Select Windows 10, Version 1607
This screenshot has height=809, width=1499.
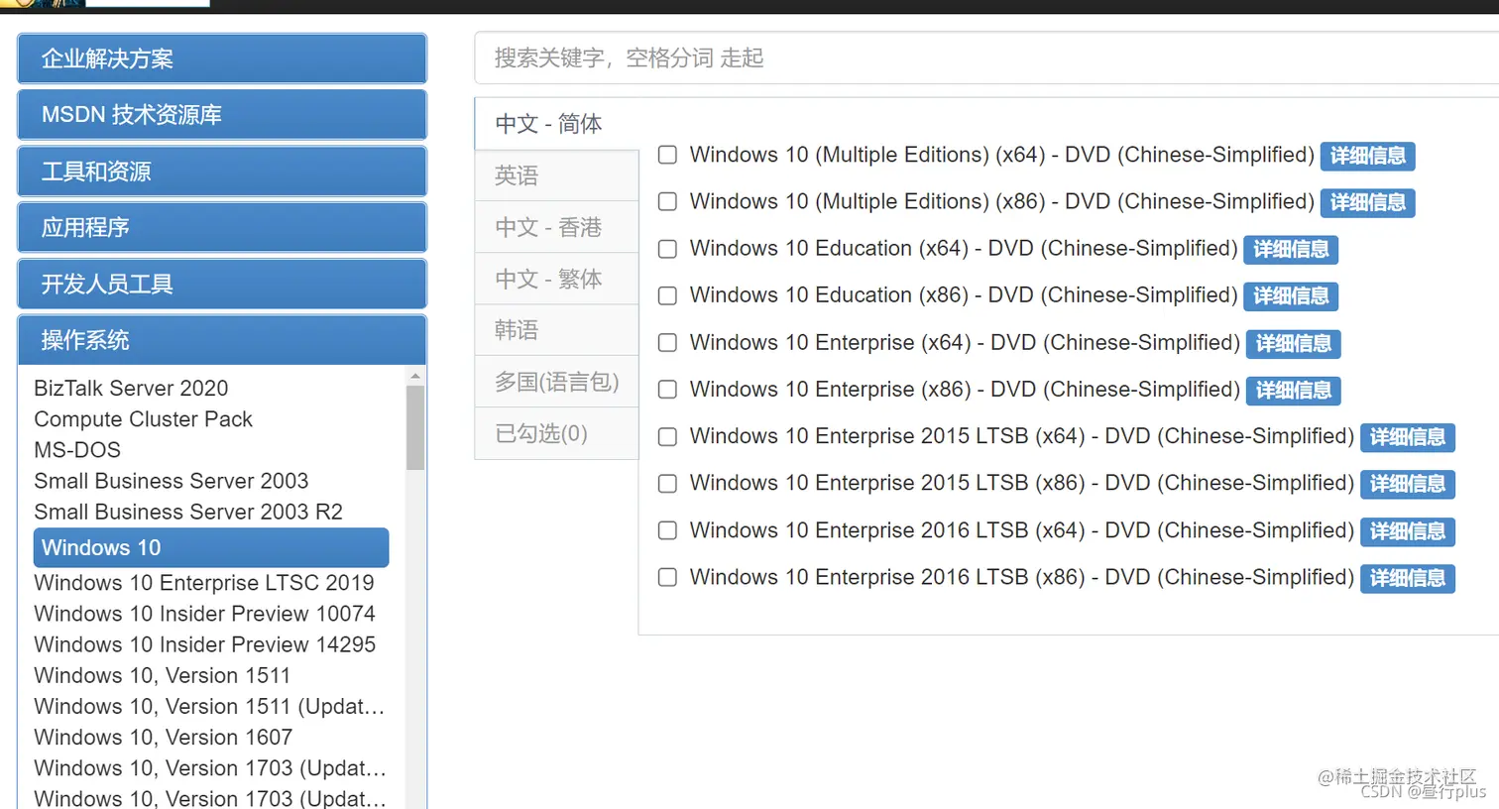point(164,737)
